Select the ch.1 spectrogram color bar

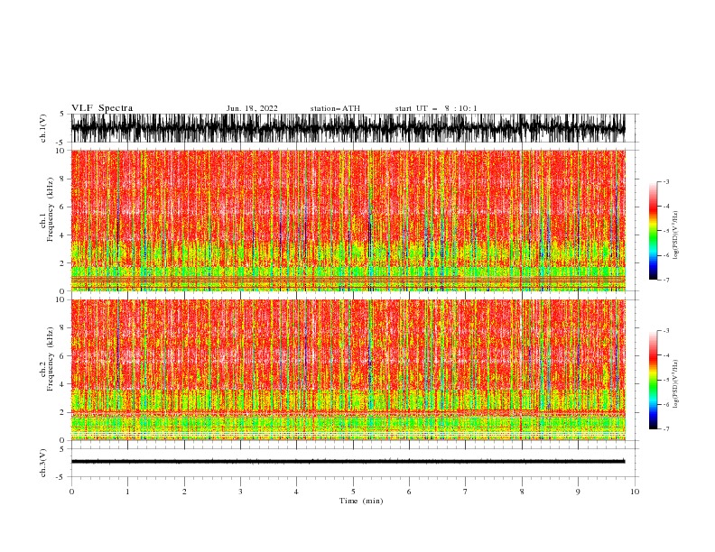[x=653, y=231]
